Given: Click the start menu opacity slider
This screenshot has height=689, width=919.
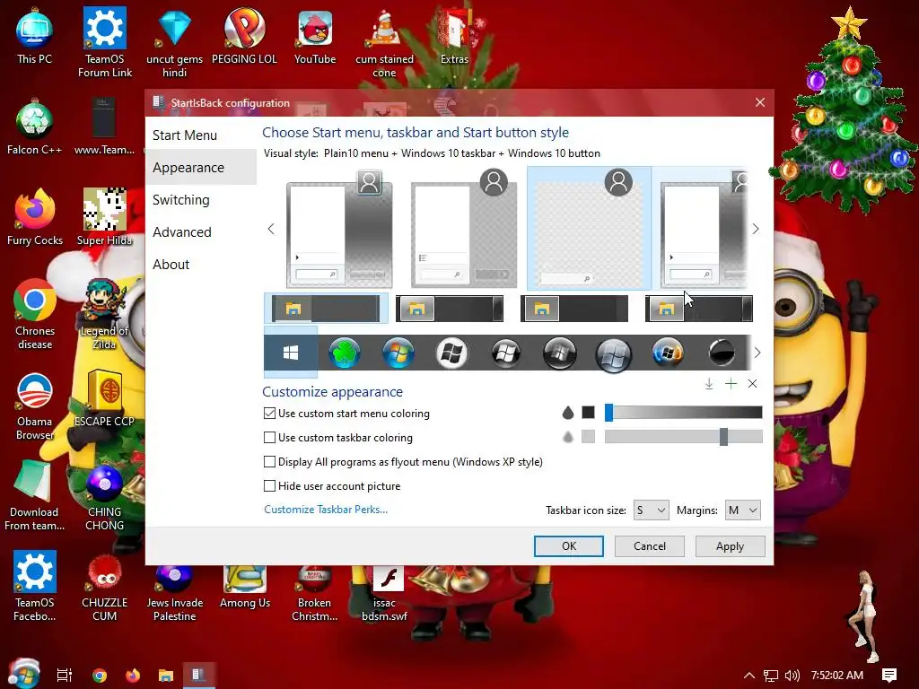Looking at the screenshot, I should [x=683, y=413].
